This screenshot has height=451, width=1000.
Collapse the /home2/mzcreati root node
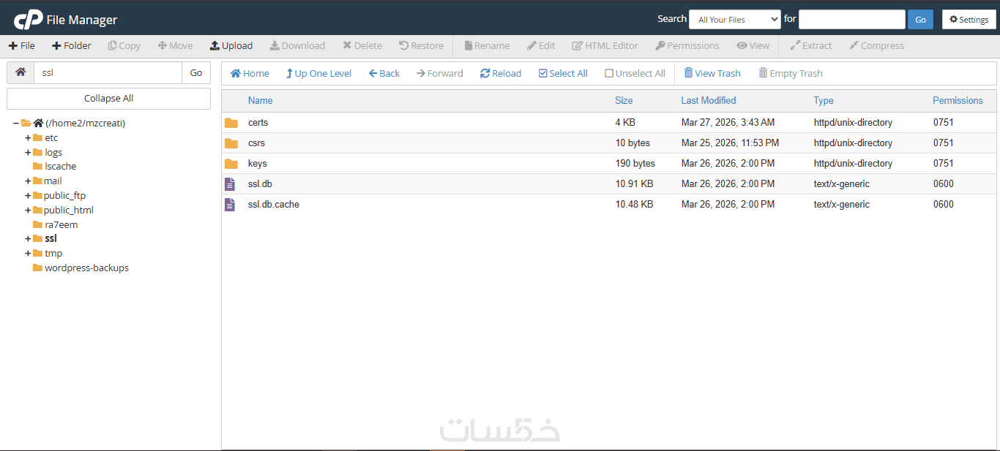(x=16, y=123)
